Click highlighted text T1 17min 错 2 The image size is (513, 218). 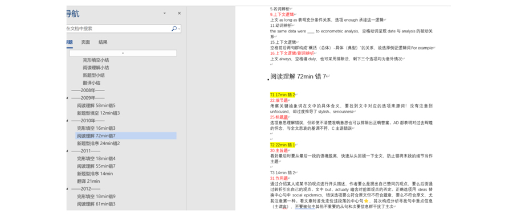[x=282, y=95]
